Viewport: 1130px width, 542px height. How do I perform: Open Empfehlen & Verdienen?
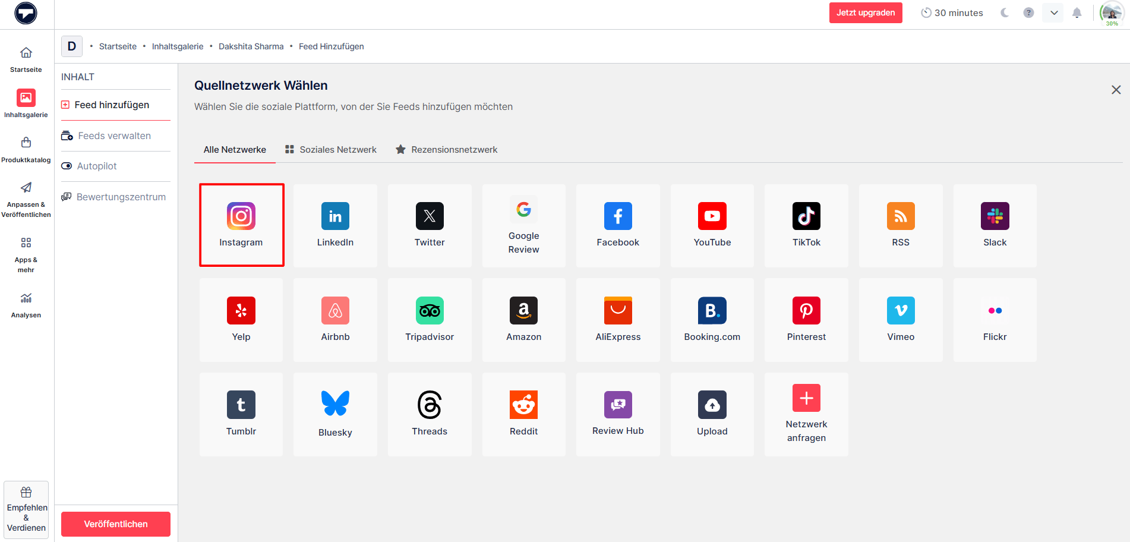(x=26, y=510)
